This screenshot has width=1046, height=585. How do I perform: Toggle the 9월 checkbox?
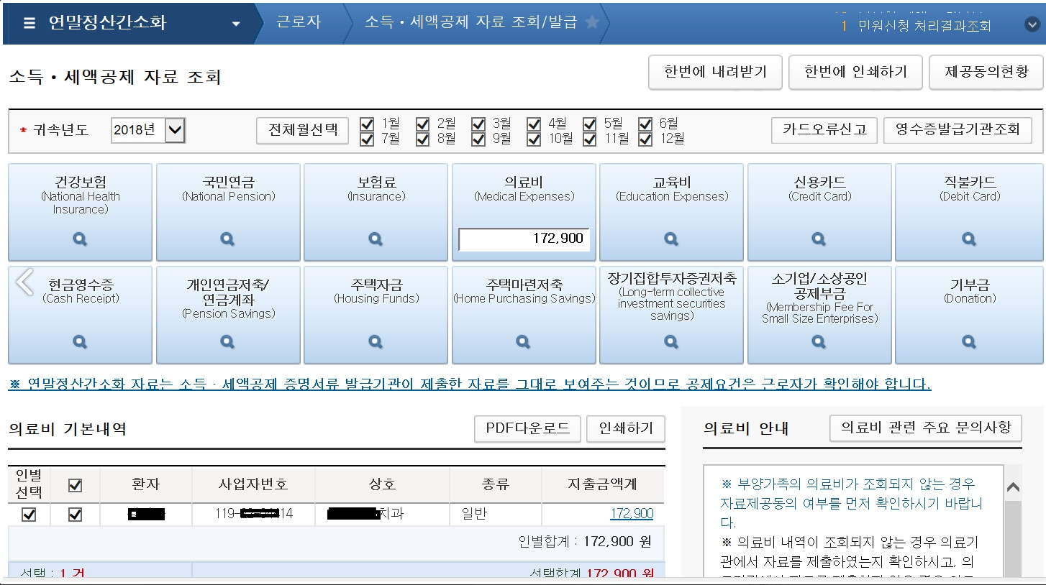478,139
